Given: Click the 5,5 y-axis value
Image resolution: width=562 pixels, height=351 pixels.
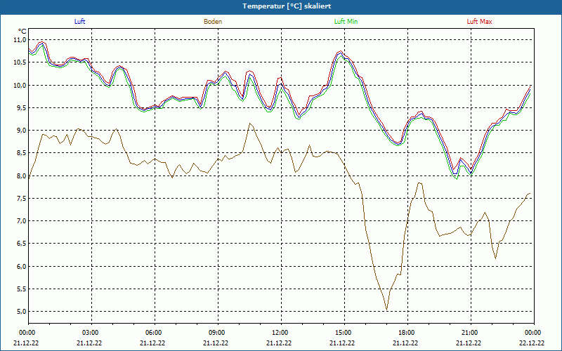Looking at the screenshot, I should [x=21, y=289].
